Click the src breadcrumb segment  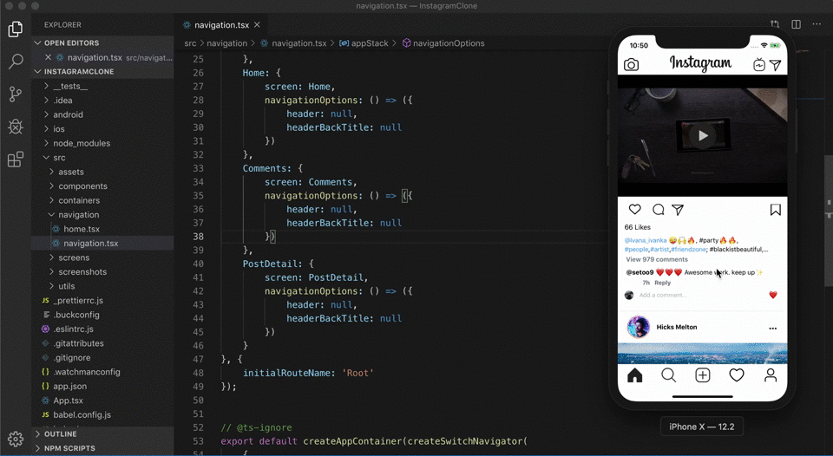point(190,43)
